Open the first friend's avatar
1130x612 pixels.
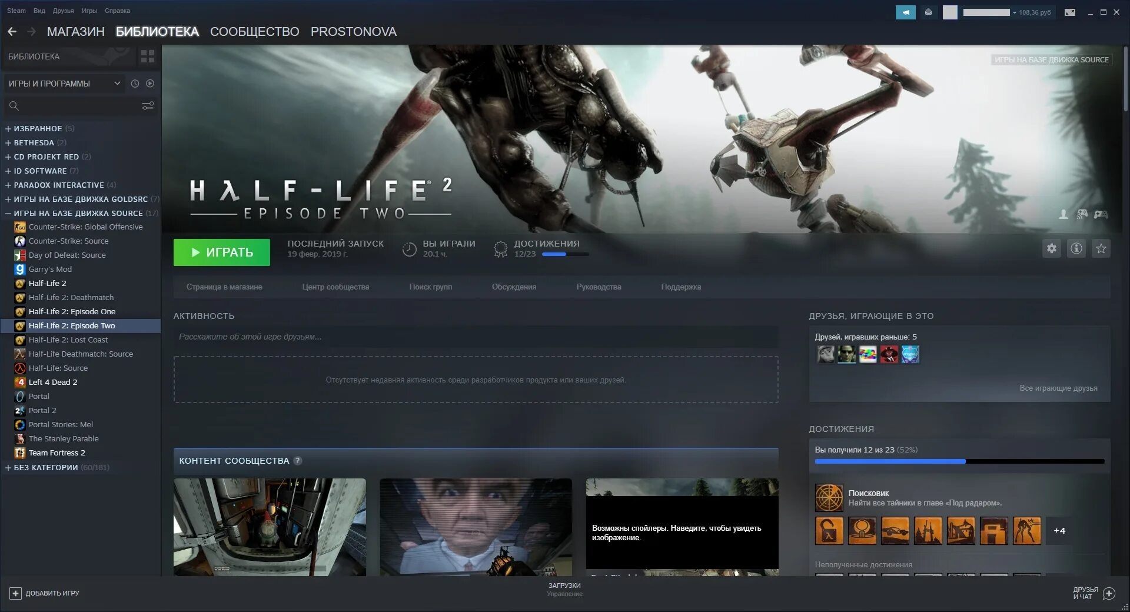point(826,354)
